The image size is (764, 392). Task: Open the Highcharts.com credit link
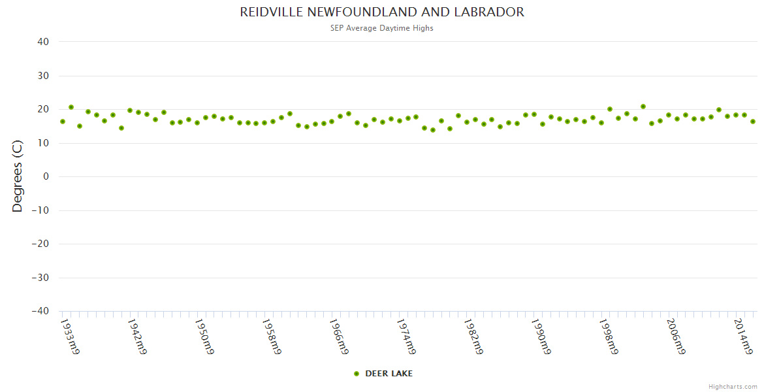(733, 386)
